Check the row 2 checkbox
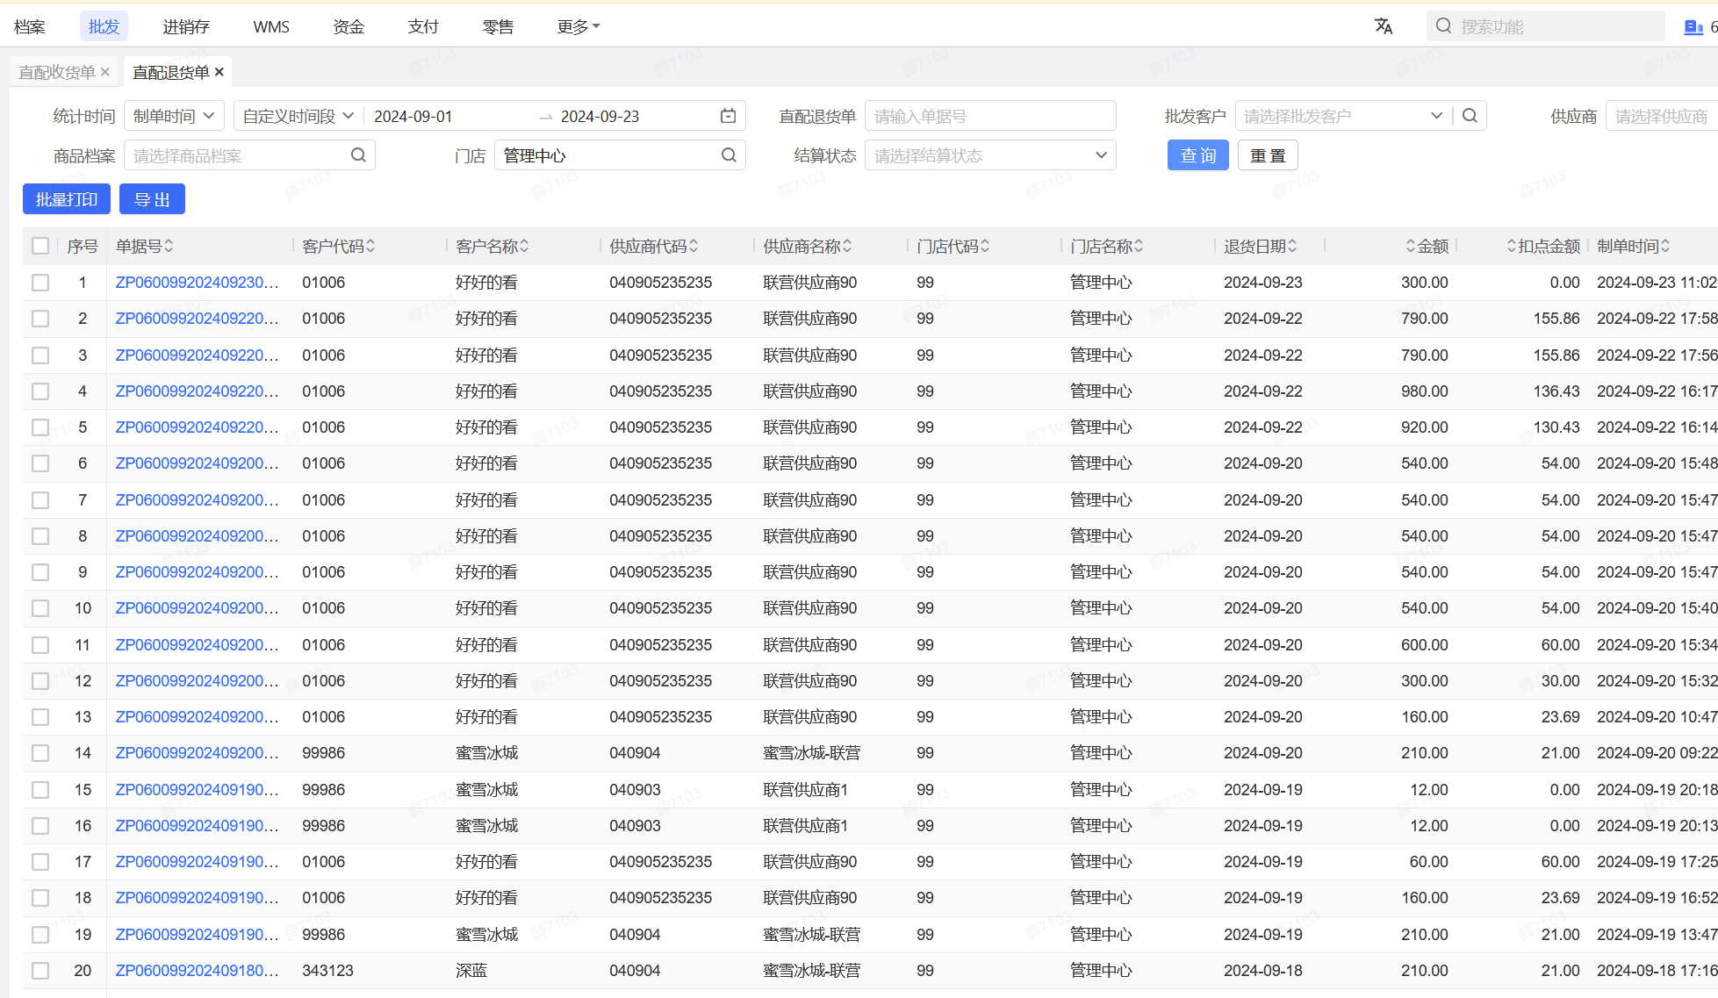 point(40,319)
